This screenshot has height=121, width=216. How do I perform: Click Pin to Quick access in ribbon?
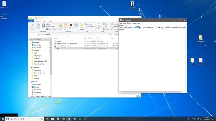[x=32, y=27]
